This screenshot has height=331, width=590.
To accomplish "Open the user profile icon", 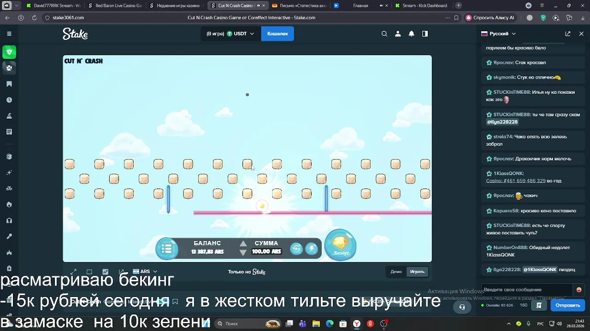I will (398, 34).
